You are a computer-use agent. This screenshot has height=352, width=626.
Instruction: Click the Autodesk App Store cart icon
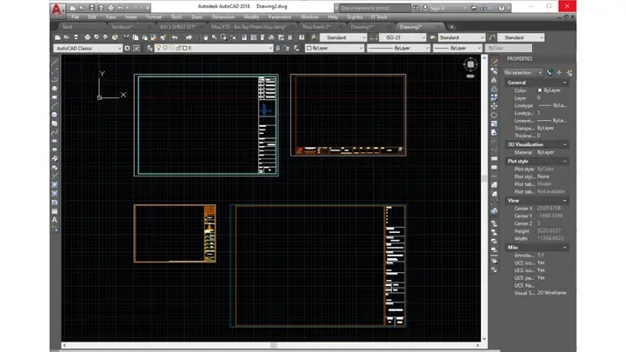(474, 8)
